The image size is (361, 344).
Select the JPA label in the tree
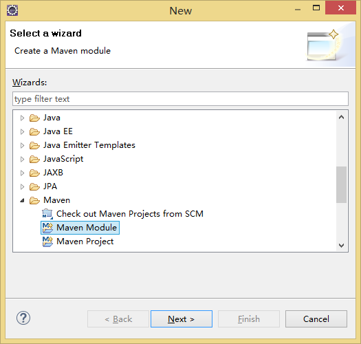click(50, 186)
